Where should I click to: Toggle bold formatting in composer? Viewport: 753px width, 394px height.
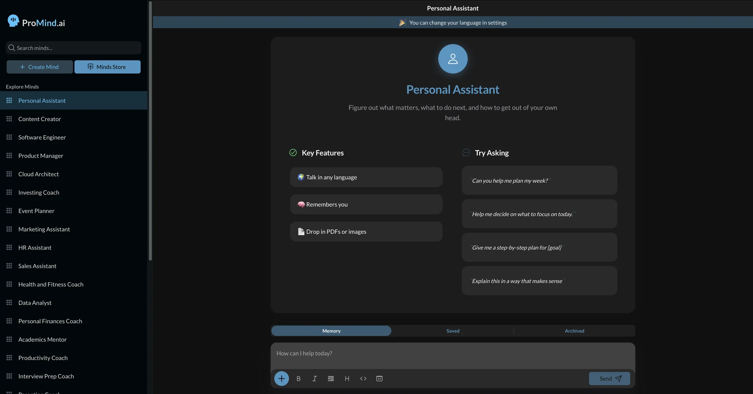(x=298, y=379)
